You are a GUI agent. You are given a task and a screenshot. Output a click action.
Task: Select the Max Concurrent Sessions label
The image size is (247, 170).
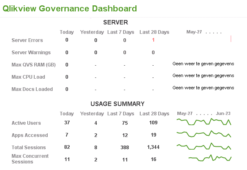[30, 159]
